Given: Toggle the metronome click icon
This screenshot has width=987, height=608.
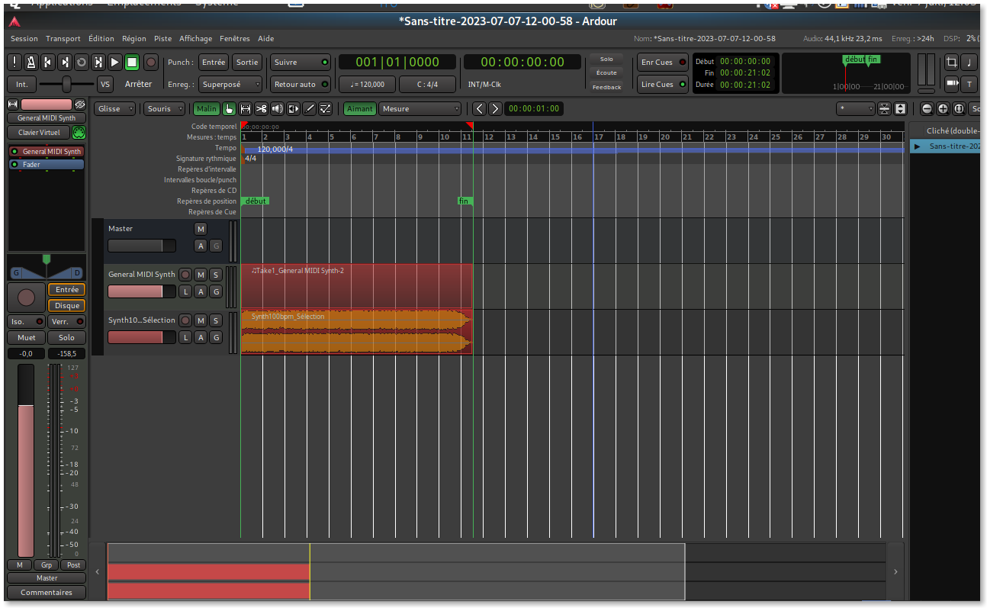Looking at the screenshot, I should (31, 63).
